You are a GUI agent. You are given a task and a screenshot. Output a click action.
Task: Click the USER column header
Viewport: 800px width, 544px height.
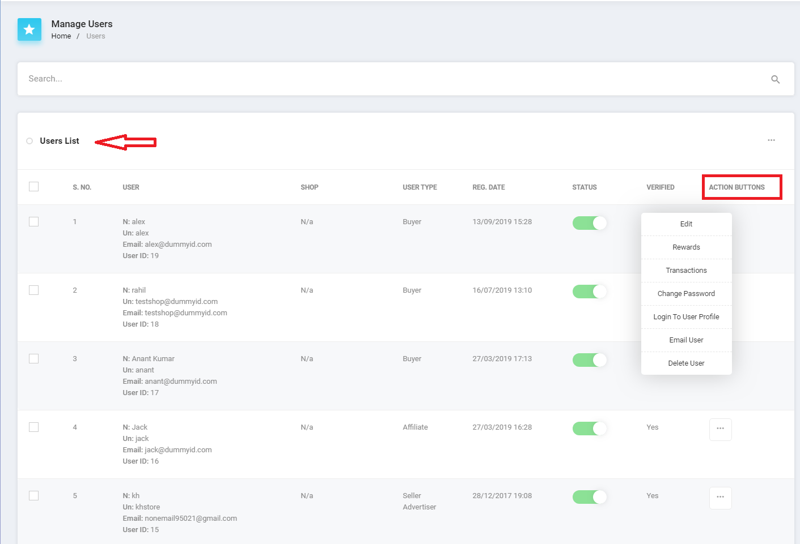pos(131,187)
